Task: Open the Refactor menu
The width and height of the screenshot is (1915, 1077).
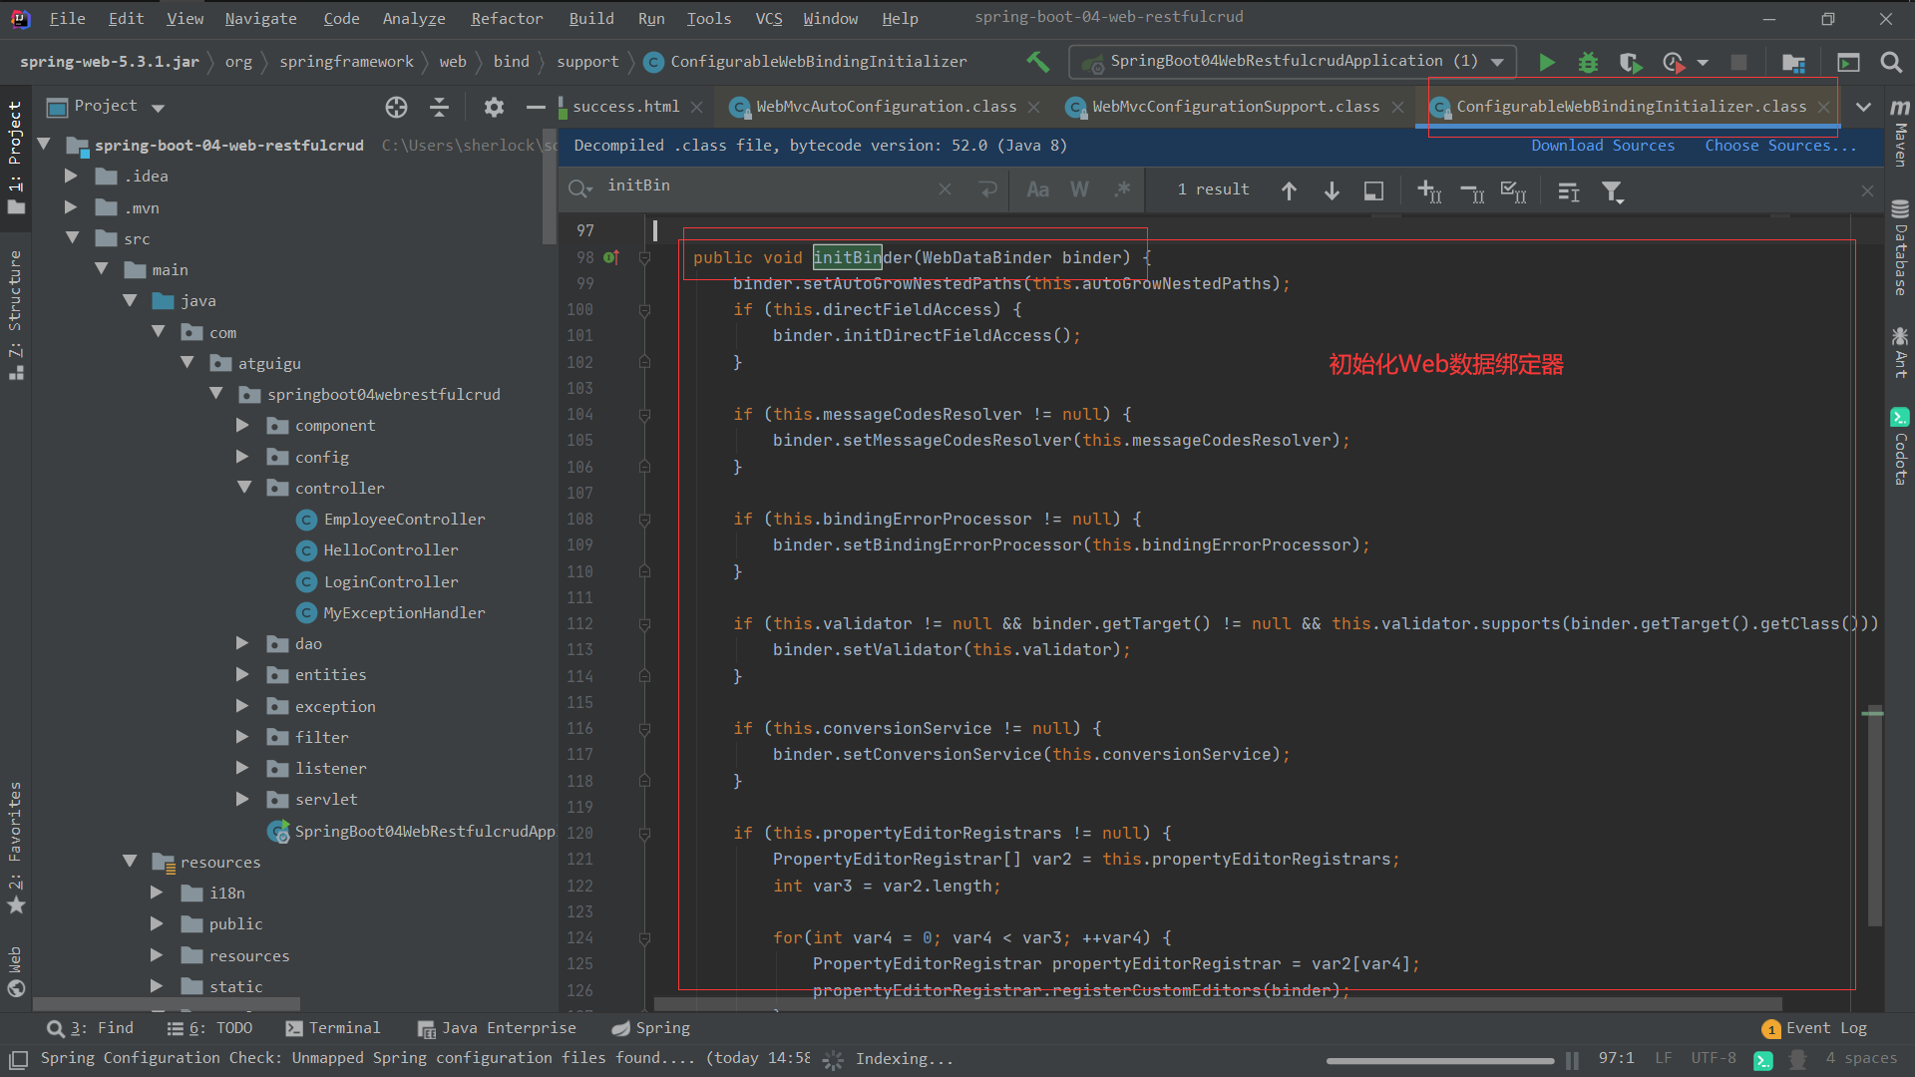Action: coord(506,18)
